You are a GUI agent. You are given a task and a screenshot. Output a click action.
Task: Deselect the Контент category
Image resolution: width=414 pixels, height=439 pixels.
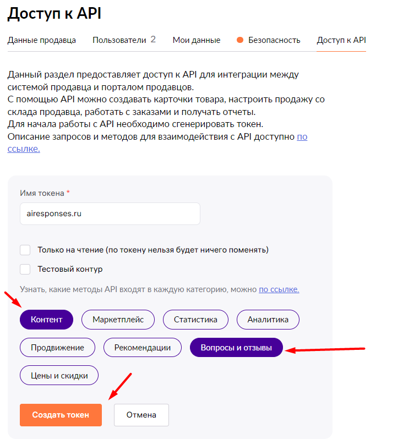click(x=46, y=320)
